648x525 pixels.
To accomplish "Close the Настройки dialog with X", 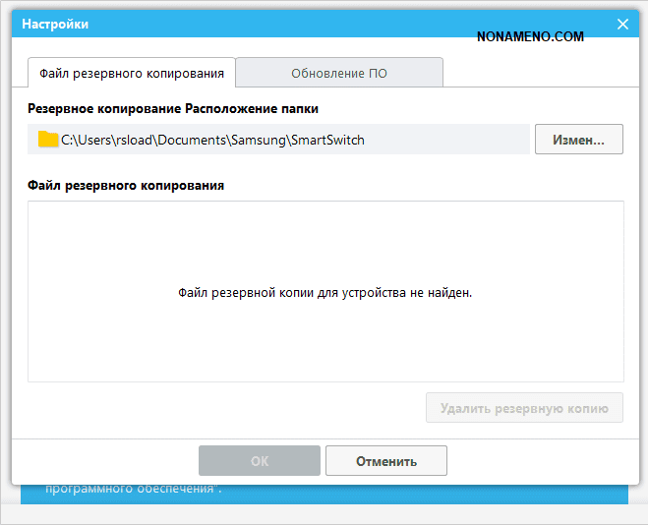I will click(x=621, y=25).
